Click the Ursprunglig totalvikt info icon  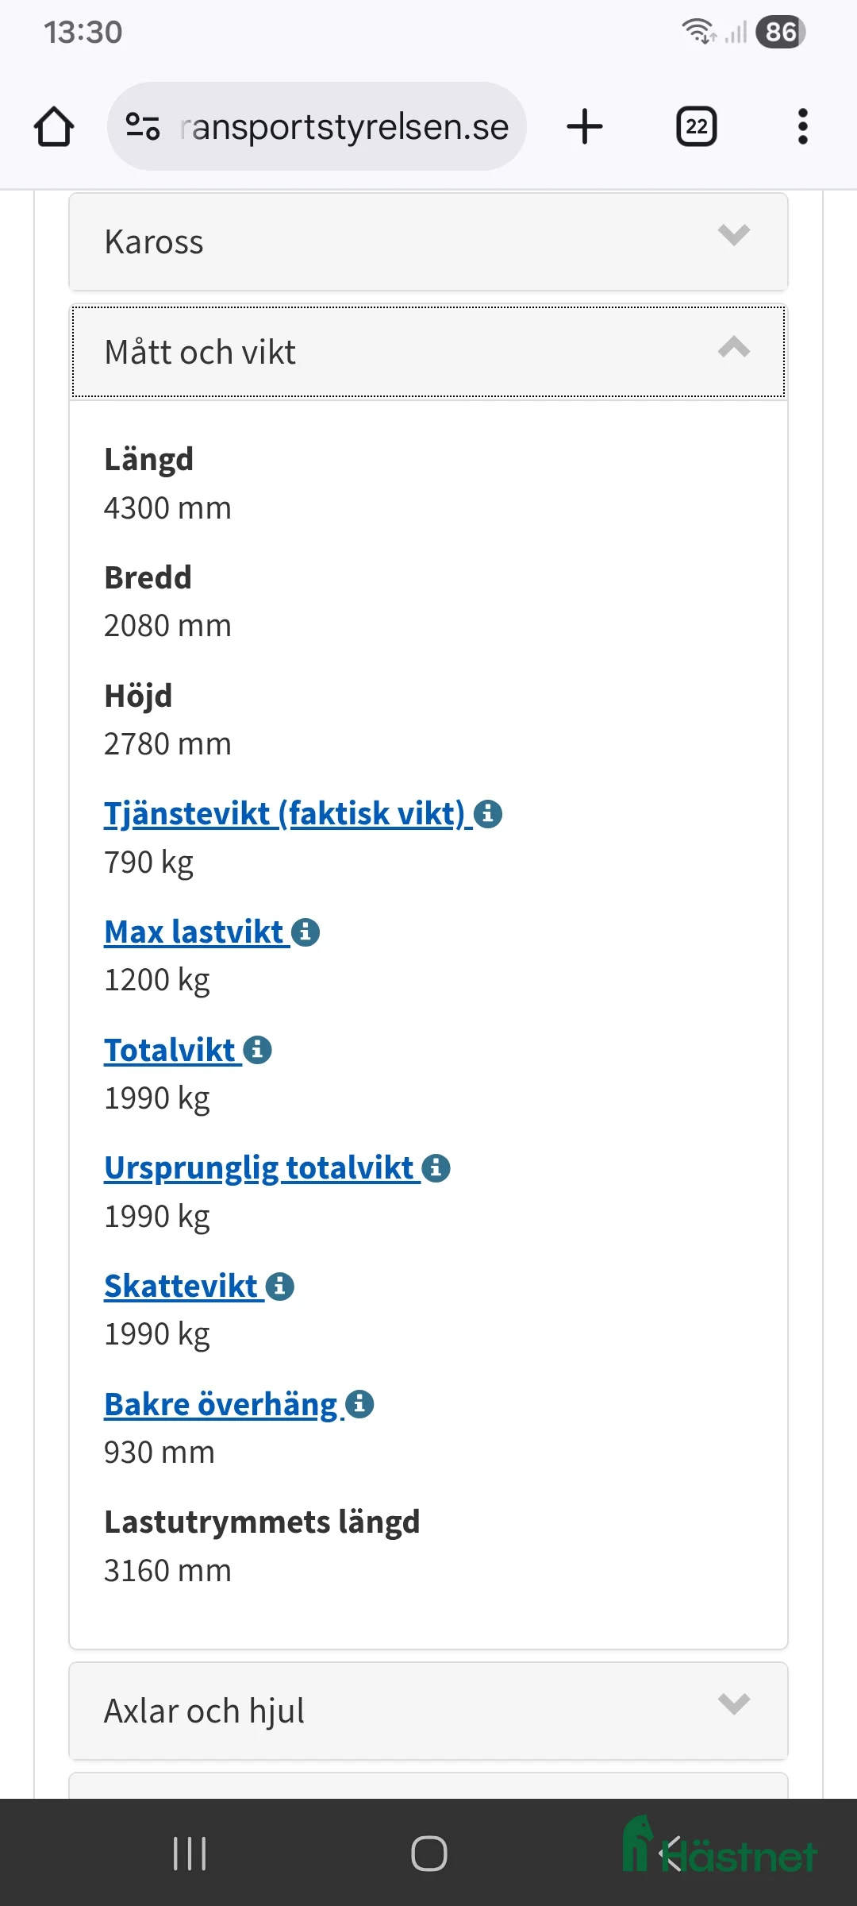click(436, 1167)
